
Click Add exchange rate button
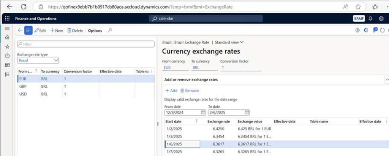pos(171,91)
